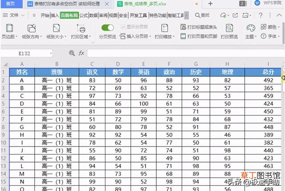Screen dimensions: 285x191
Task: Click 打印页眉和页脚 header and footer
Action: (199, 36)
